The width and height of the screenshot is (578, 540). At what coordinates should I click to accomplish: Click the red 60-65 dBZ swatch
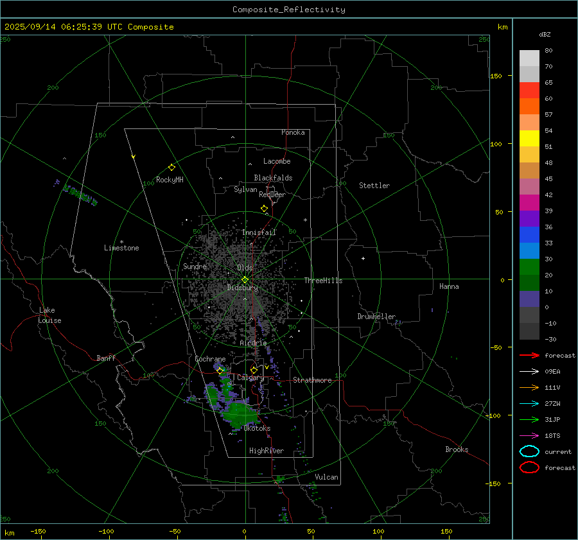pyautogui.click(x=529, y=91)
